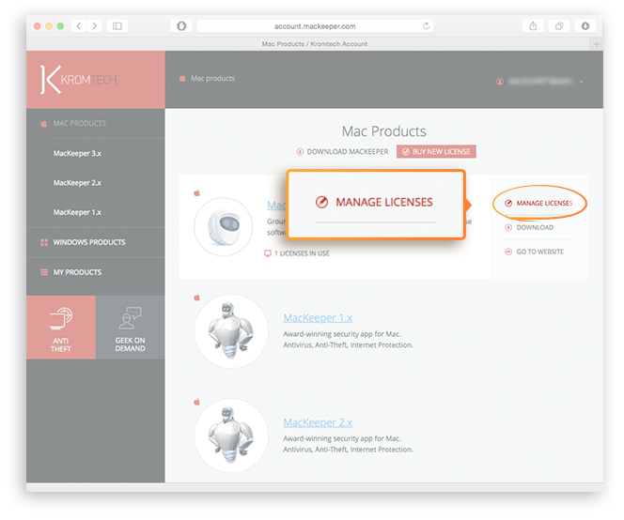Select MacKeeper 3.x in the sidebar
Image resolution: width=624 pixels, height=520 pixels.
coord(77,153)
